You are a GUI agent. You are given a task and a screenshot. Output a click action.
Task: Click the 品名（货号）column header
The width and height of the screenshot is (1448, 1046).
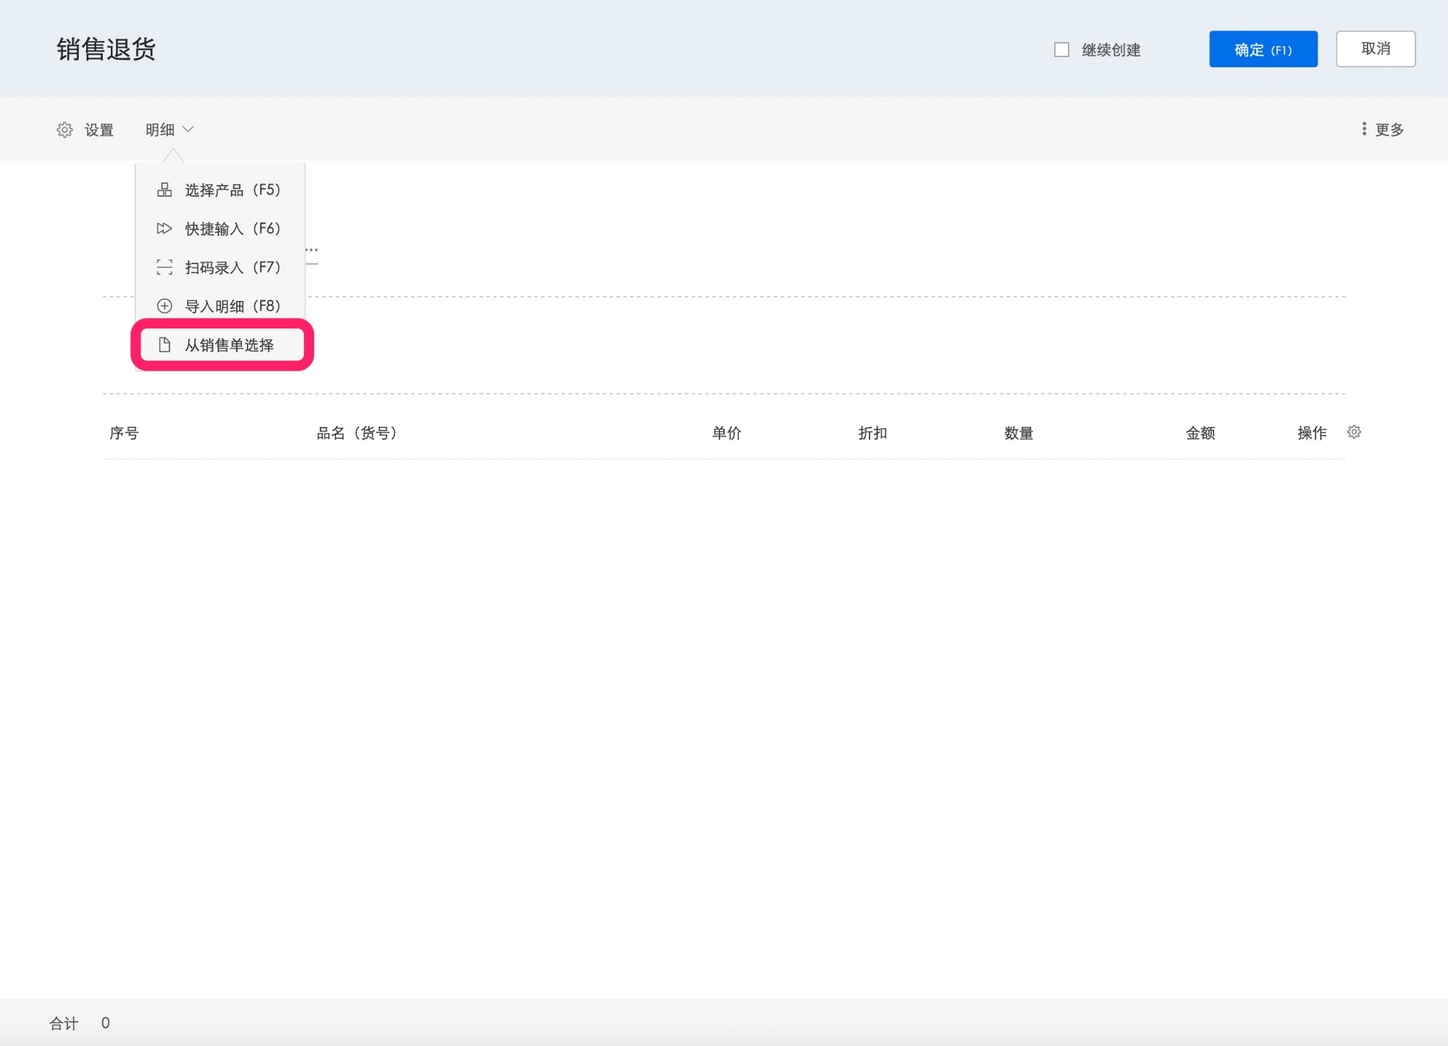click(x=357, y=433)
